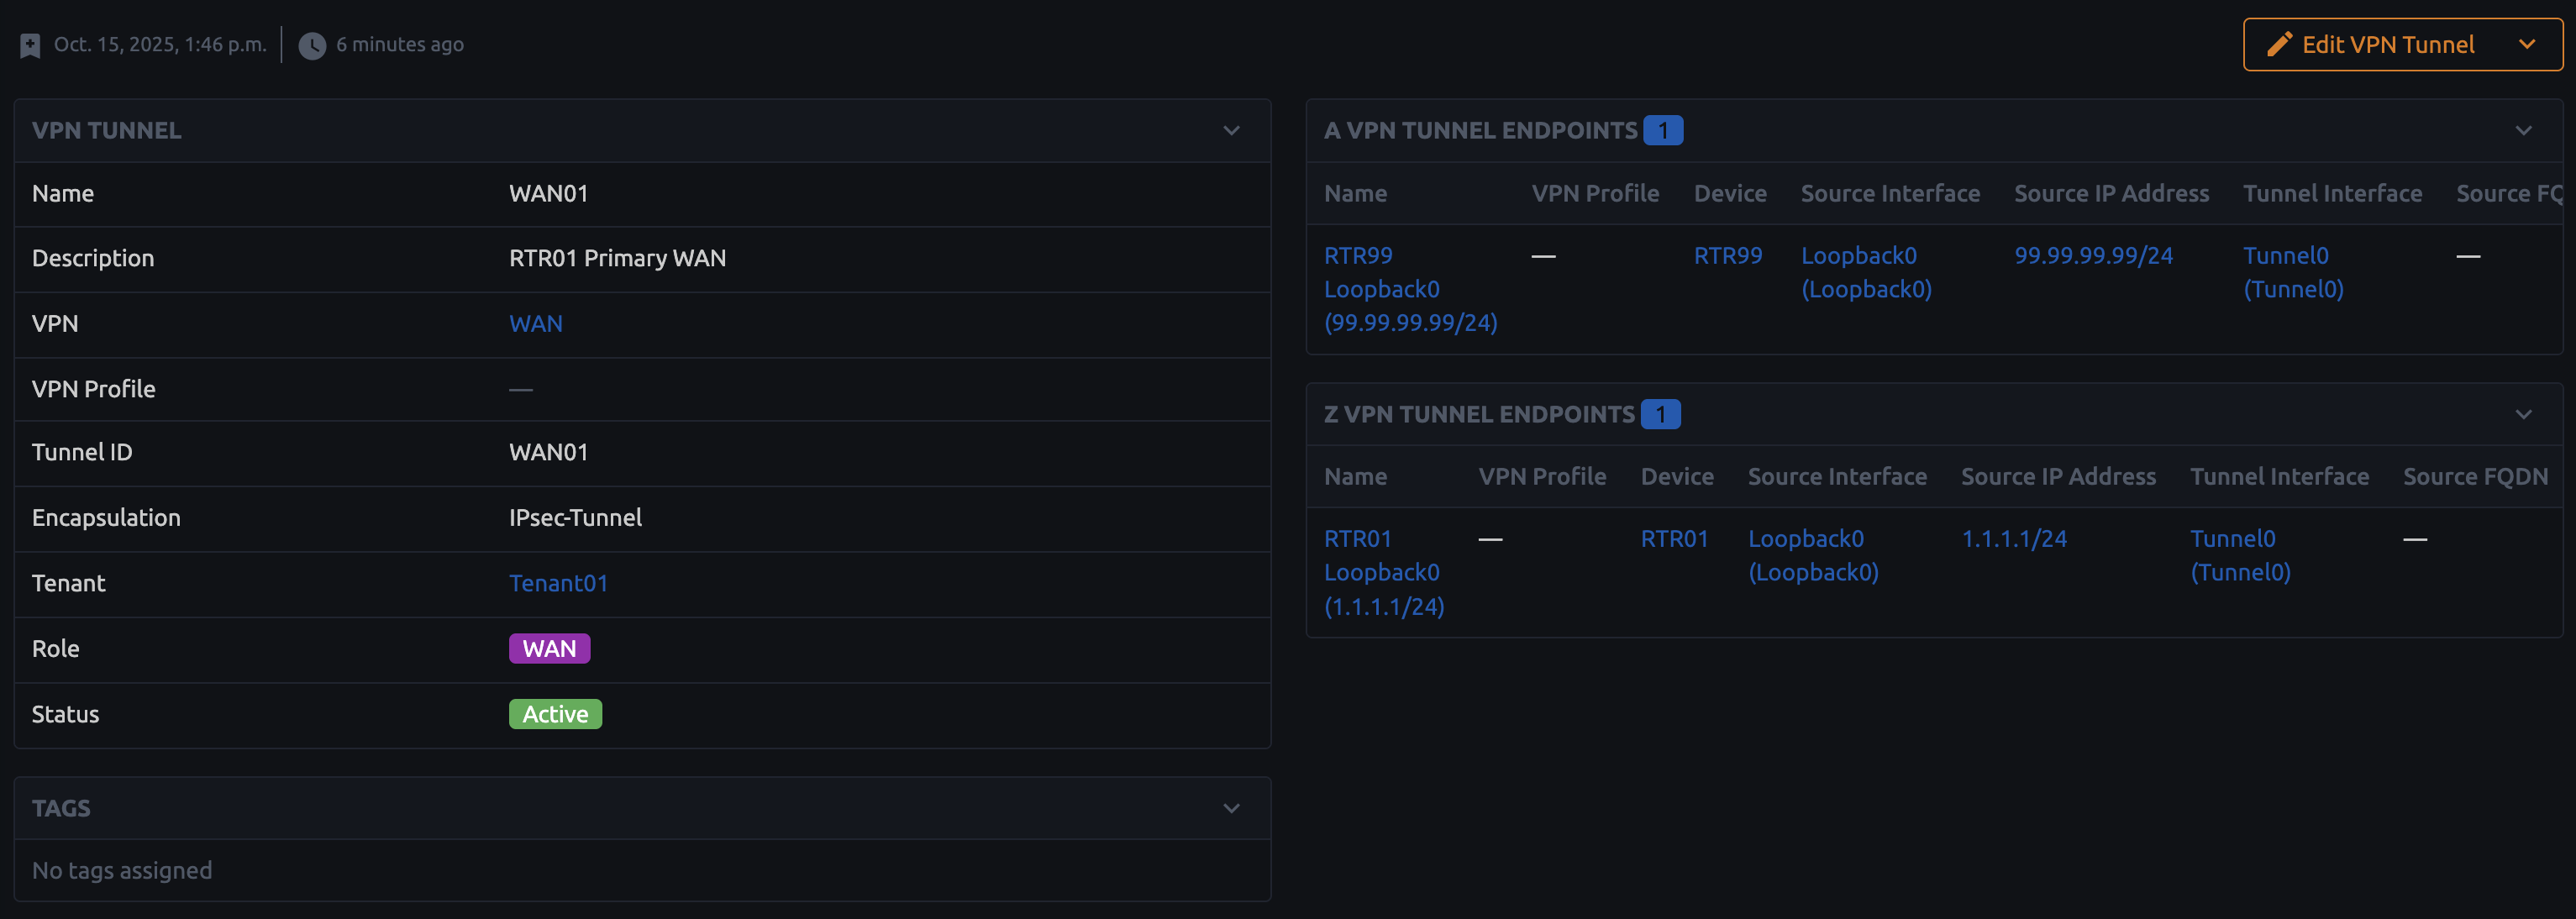Open the RTR99 device link
The image size is (2576, 919).
tap(1727, 256)
